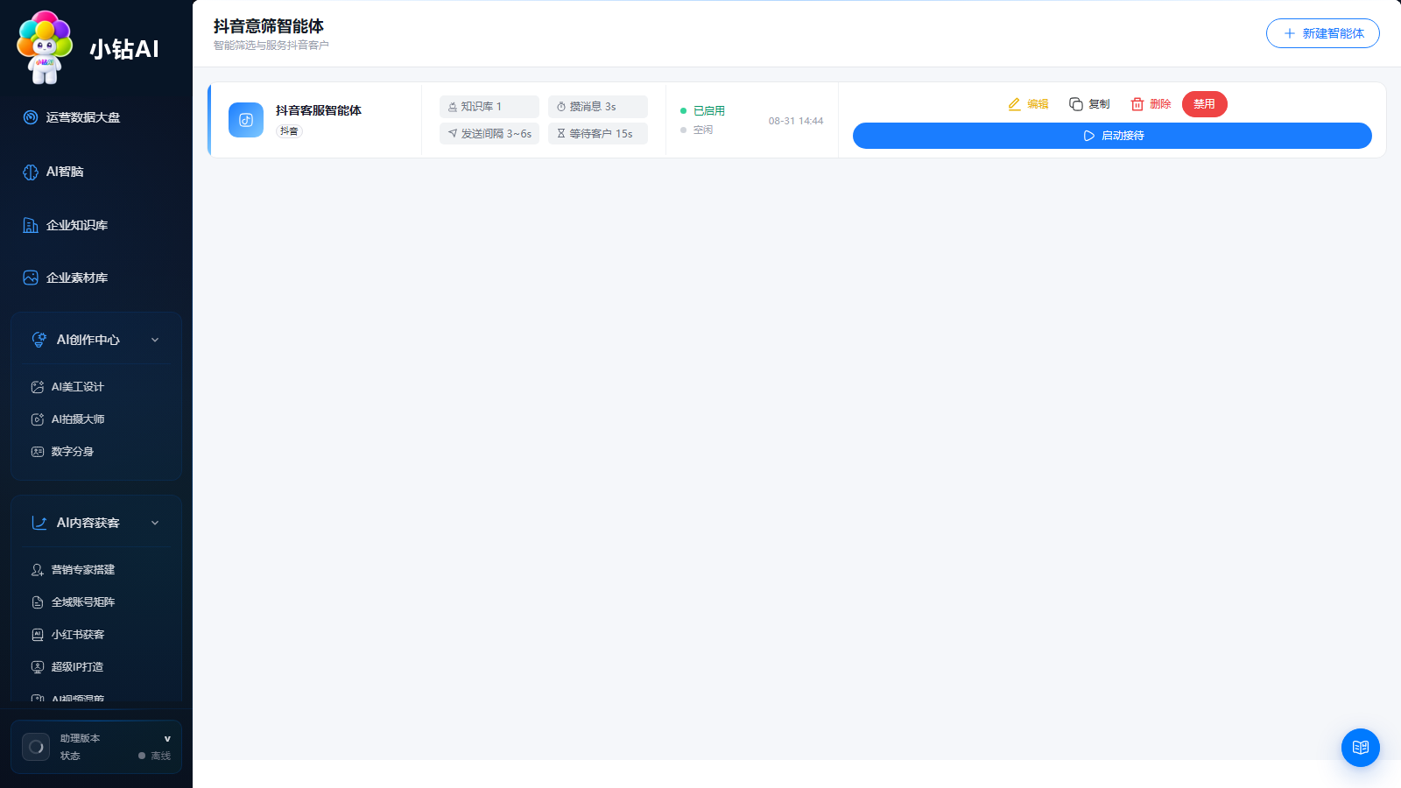Click the AI美工设计 icon
Viewport: 1401px width, 788px height.
click(38, 387)
